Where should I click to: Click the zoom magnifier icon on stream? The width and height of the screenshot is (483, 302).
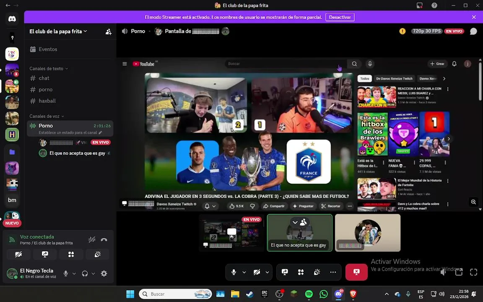(x=473, y=202)
